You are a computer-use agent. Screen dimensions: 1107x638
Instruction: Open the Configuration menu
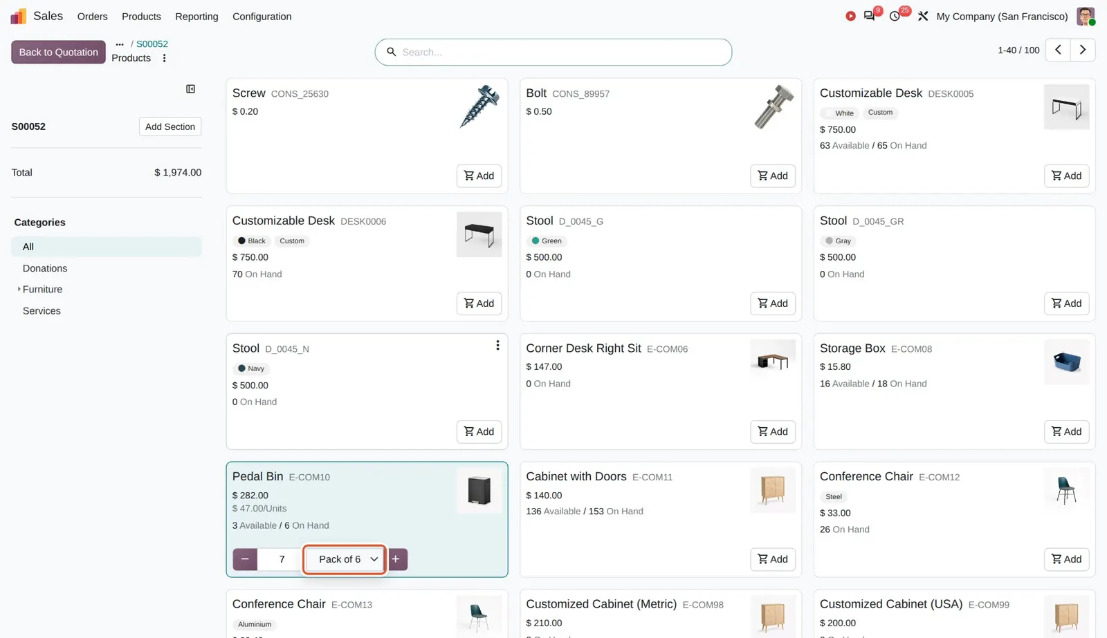point(262,16)
